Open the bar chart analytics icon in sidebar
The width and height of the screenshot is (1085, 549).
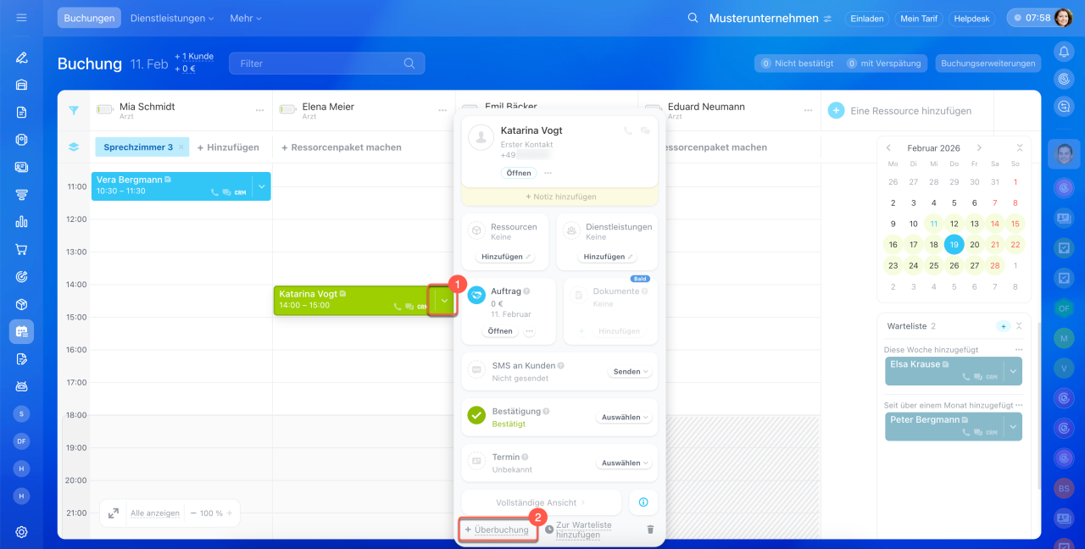(x=21, y=222)
